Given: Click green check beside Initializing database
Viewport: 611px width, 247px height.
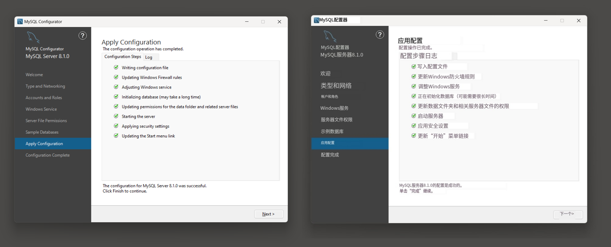Looking at the screenshot, I should pos(116,96).
